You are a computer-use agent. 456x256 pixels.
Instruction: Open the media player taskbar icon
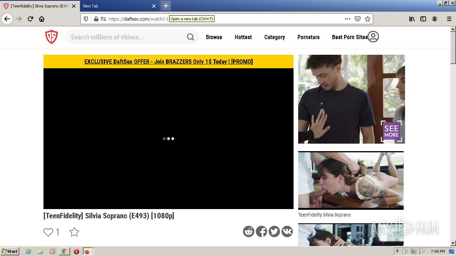[x=52, y=251]
